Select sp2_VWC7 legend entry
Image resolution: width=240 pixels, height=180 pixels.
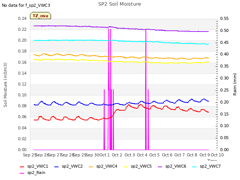click(207, 166)
